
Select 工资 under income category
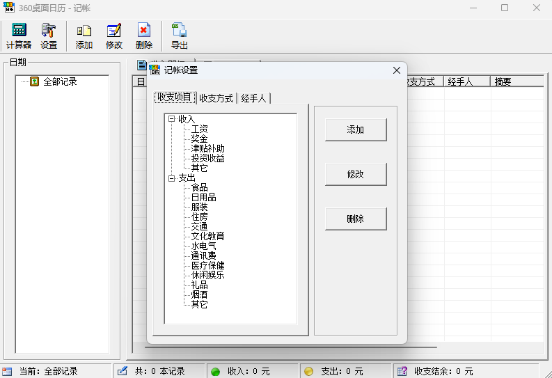tap(199, 129)
